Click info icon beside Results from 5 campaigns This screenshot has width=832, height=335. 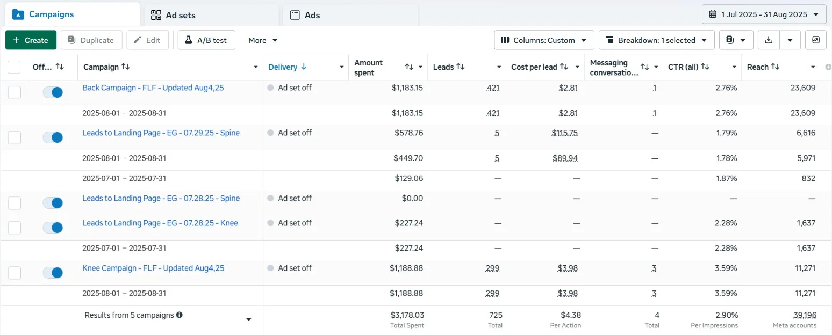tap(180, 315)
